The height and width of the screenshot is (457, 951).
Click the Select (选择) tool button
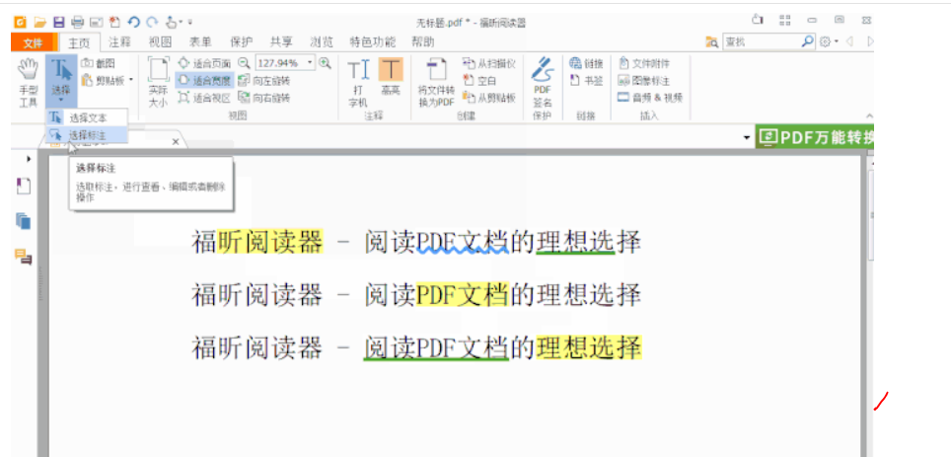[61, 83]
